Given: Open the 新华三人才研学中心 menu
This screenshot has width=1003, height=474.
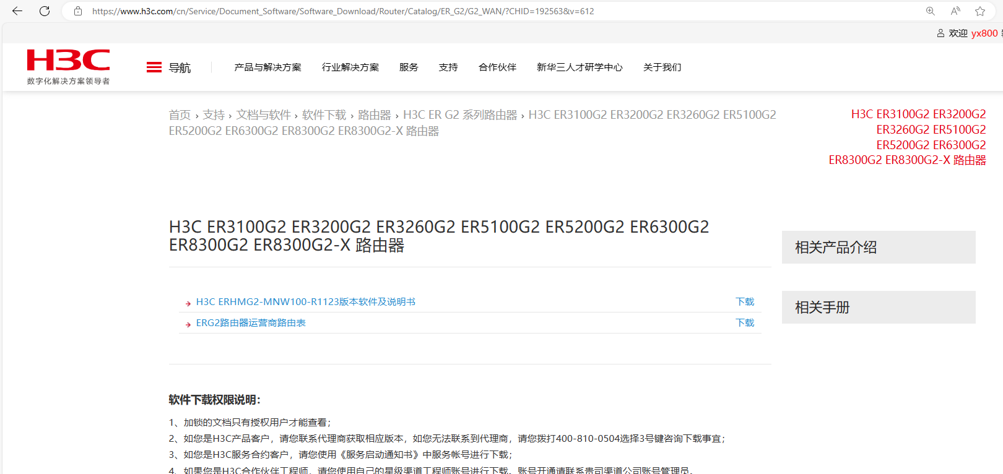Looking at the screenshot, I should 580,67.
